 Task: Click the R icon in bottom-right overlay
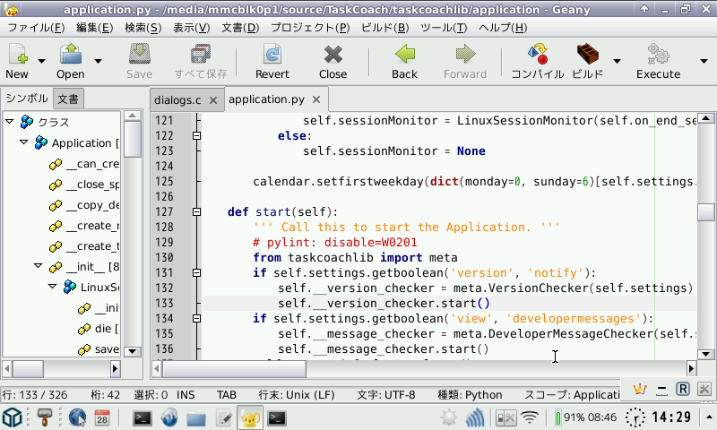pos(683,390)
